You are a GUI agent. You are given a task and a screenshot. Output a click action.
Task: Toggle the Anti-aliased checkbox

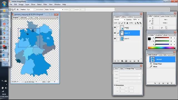tap(35, 9)
